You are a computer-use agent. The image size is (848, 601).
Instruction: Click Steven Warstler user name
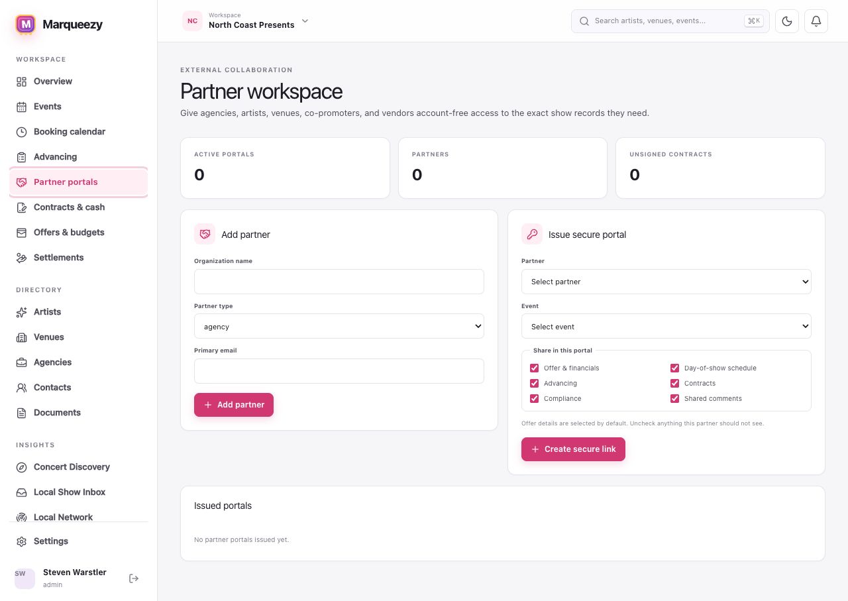(x=75, y=573)
